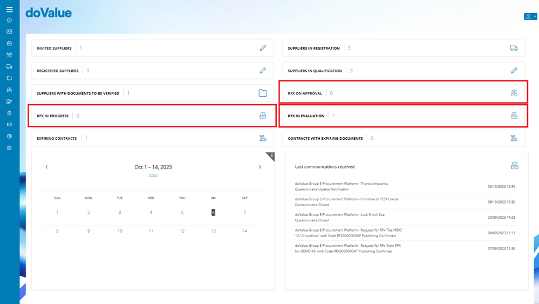Open the ID card sidebar icon
The width and height of the screenshot is (539, 304).
coord(9,32)
